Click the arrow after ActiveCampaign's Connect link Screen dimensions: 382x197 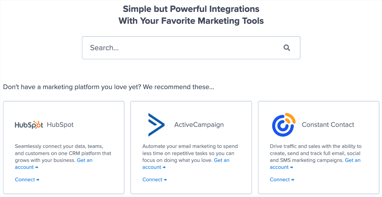pos(165,179)
